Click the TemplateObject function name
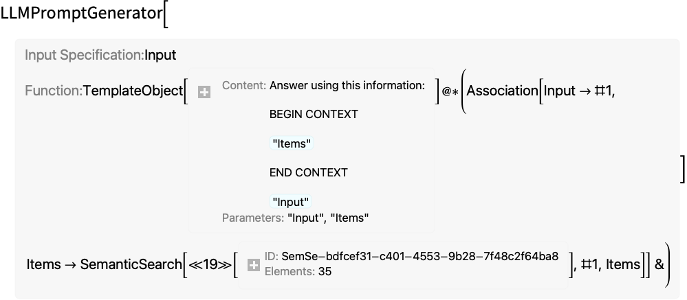Image resolution: width=687 pixels, height=300 pixels. click(133, 91)
